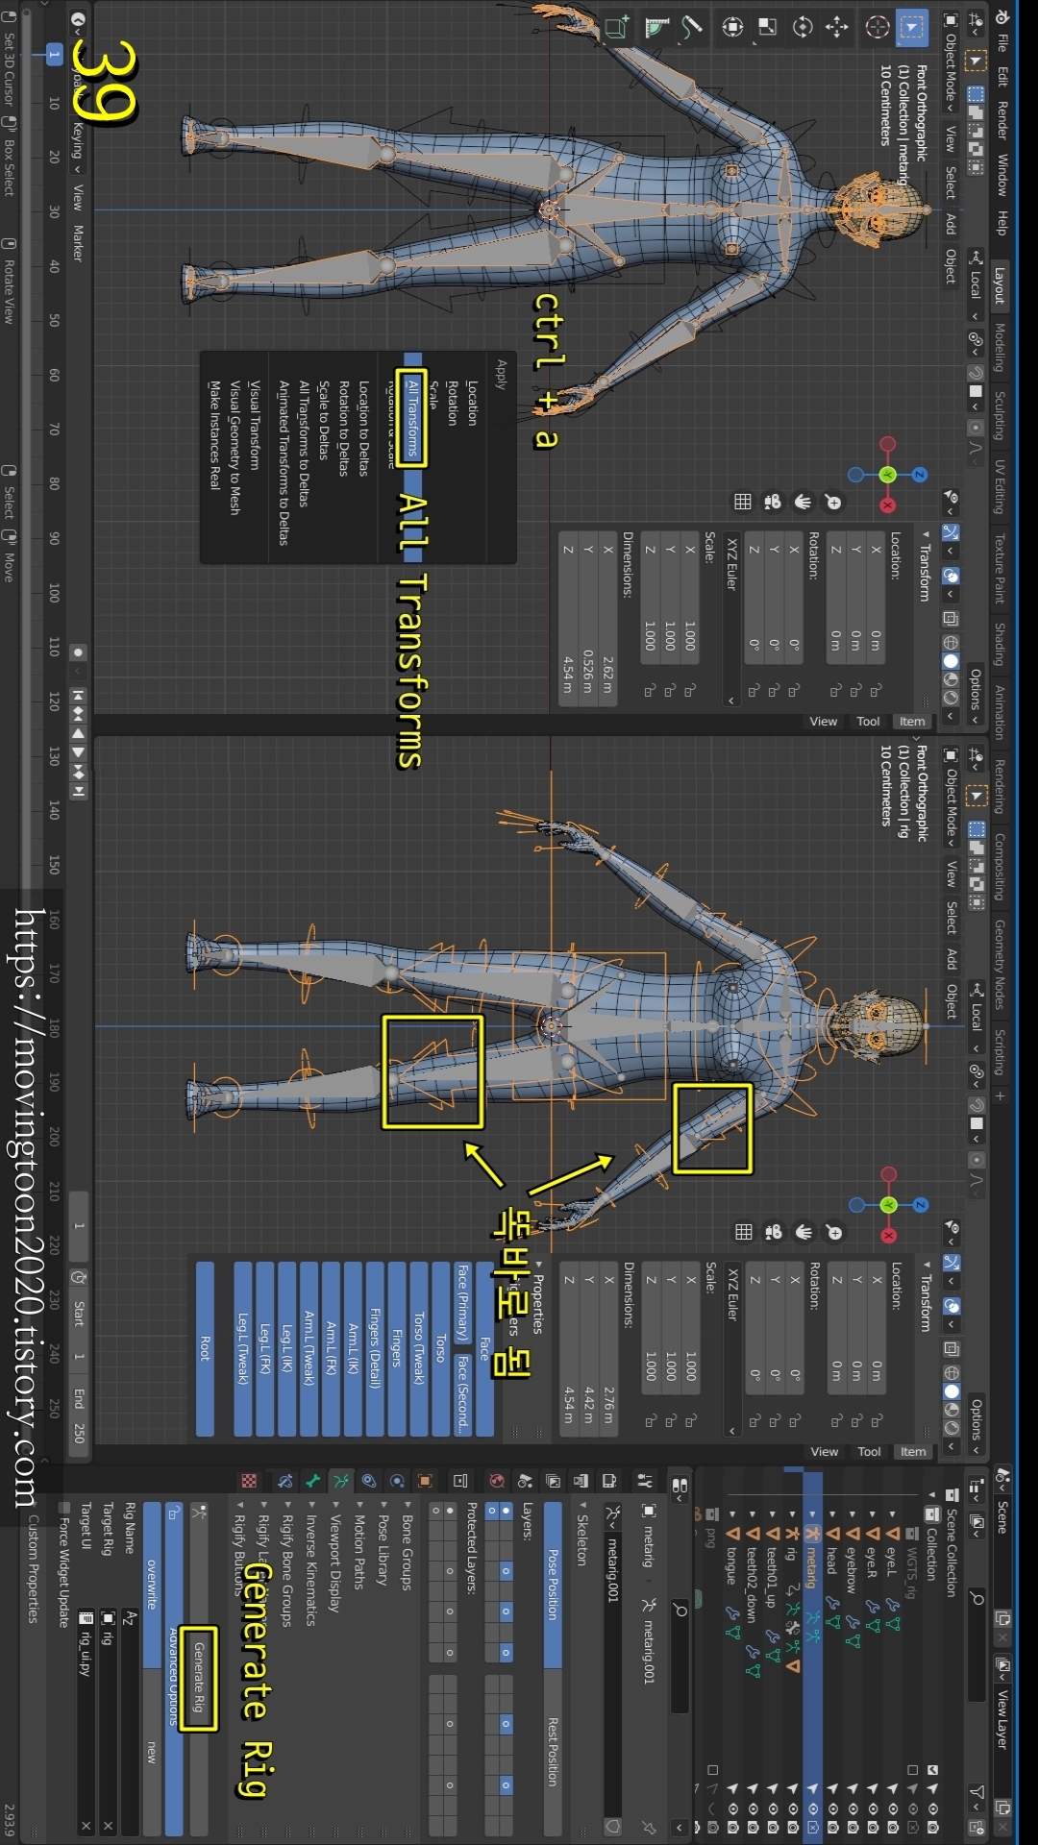Open the Bone Constraints properties tab
Image resolution: width=1038 pixels, height=1845 pixels.
[284, 1481]
